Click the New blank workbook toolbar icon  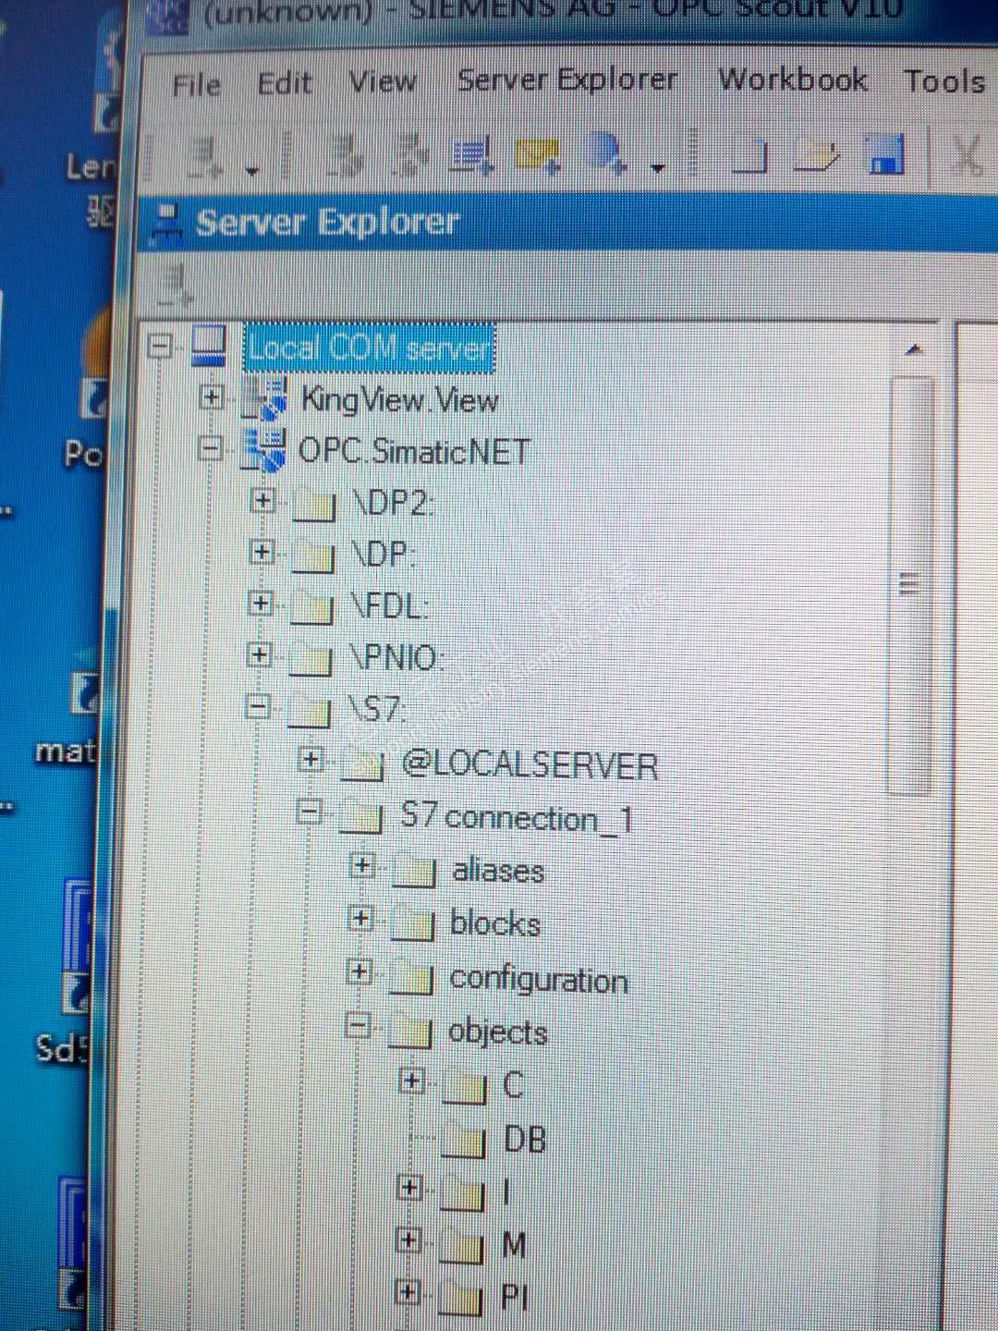[x=748, y=154]
